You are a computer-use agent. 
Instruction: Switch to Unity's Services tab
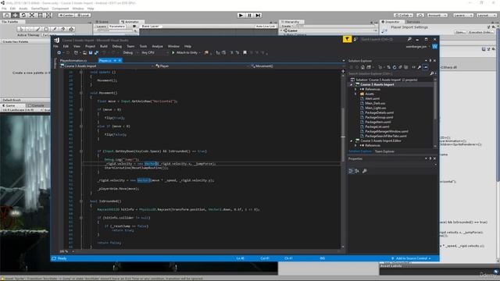413,22
